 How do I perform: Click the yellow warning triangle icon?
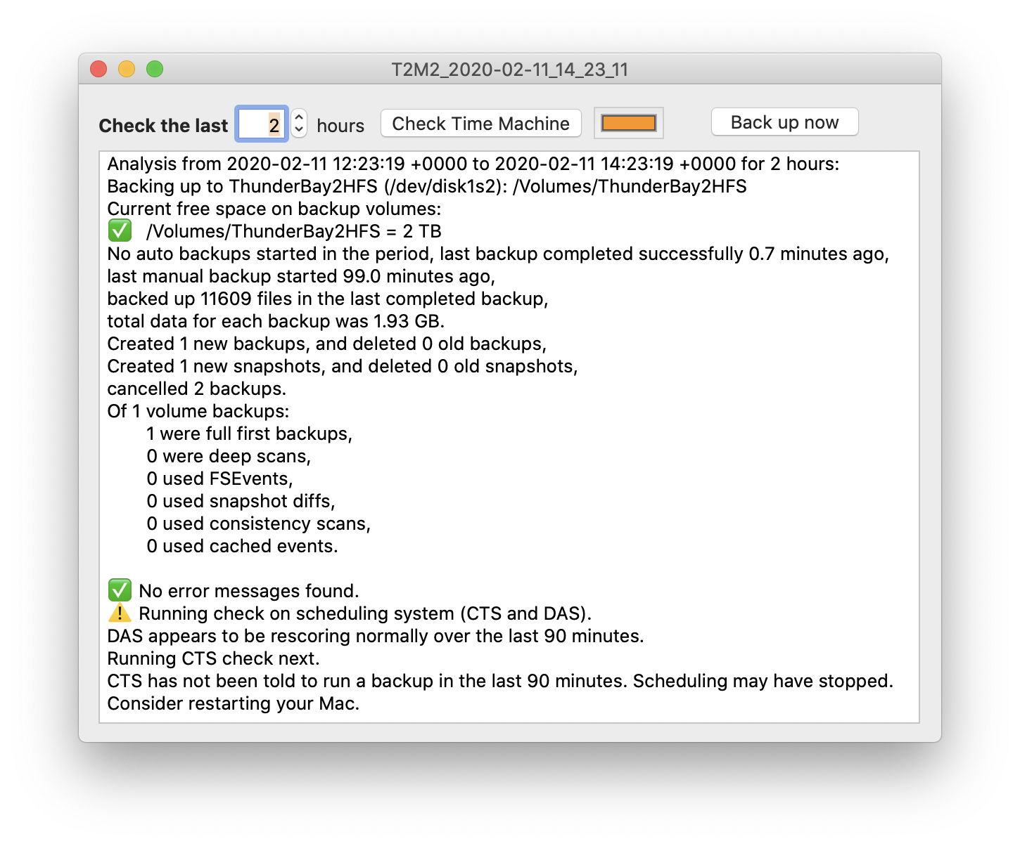click(120, 613)
